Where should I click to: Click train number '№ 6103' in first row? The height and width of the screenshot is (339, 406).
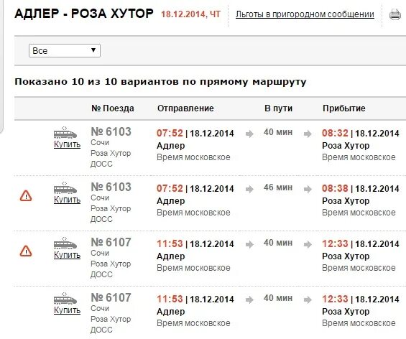pyautogui.click(x=111, y=131)
